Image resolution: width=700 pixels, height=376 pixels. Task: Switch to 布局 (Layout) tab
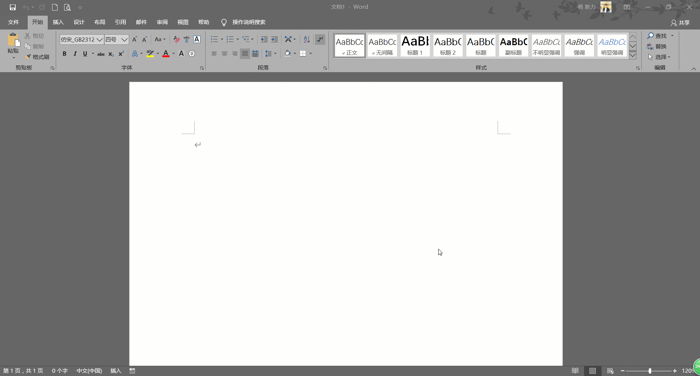[100, 22]
